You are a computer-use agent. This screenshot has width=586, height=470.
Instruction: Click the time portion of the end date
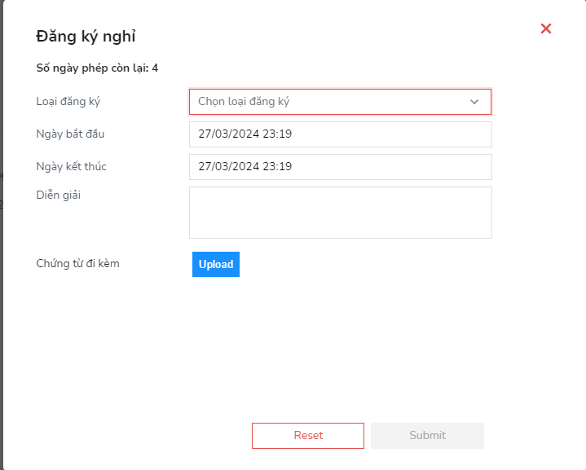coord(278,167)
